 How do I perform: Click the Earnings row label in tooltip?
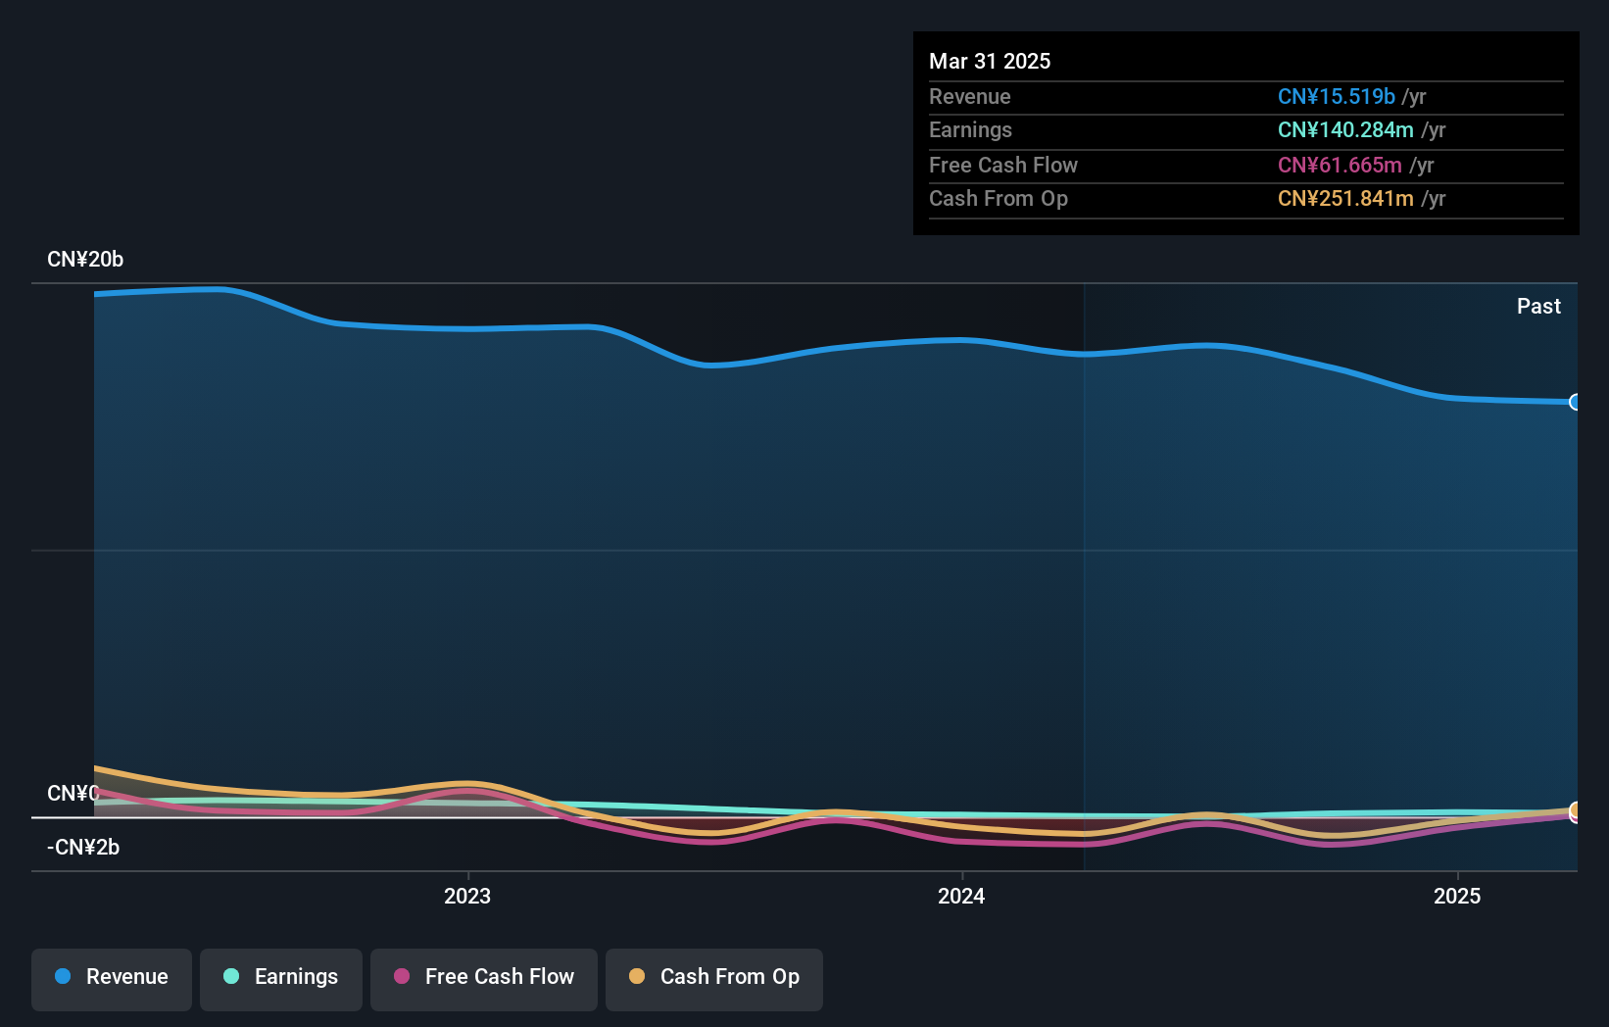tap(970, 129)
